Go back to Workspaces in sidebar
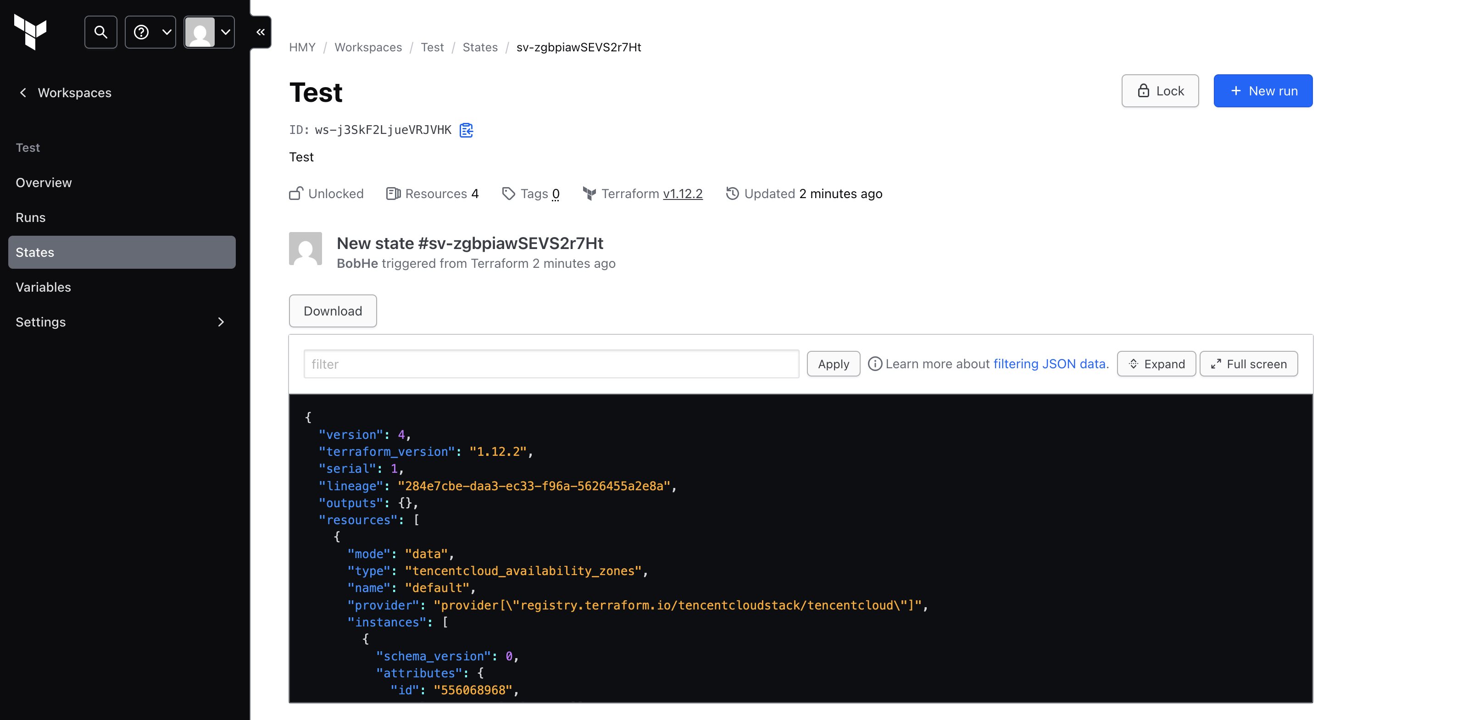The image size is (1479, 720). click(x=66, y=93)
